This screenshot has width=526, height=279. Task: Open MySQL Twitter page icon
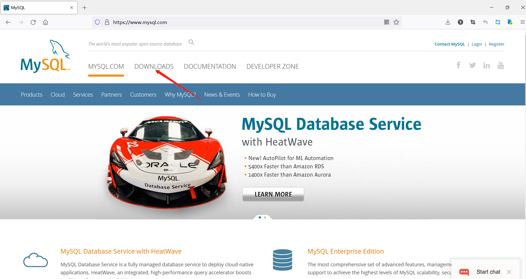[x=473, y=65]
